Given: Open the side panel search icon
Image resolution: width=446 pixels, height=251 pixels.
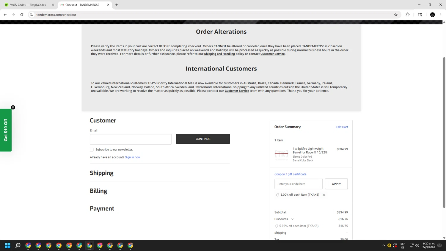Looking at the screenshot, I should point(420,15).
